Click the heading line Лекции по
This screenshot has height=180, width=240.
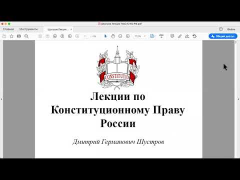coord(118,96)
